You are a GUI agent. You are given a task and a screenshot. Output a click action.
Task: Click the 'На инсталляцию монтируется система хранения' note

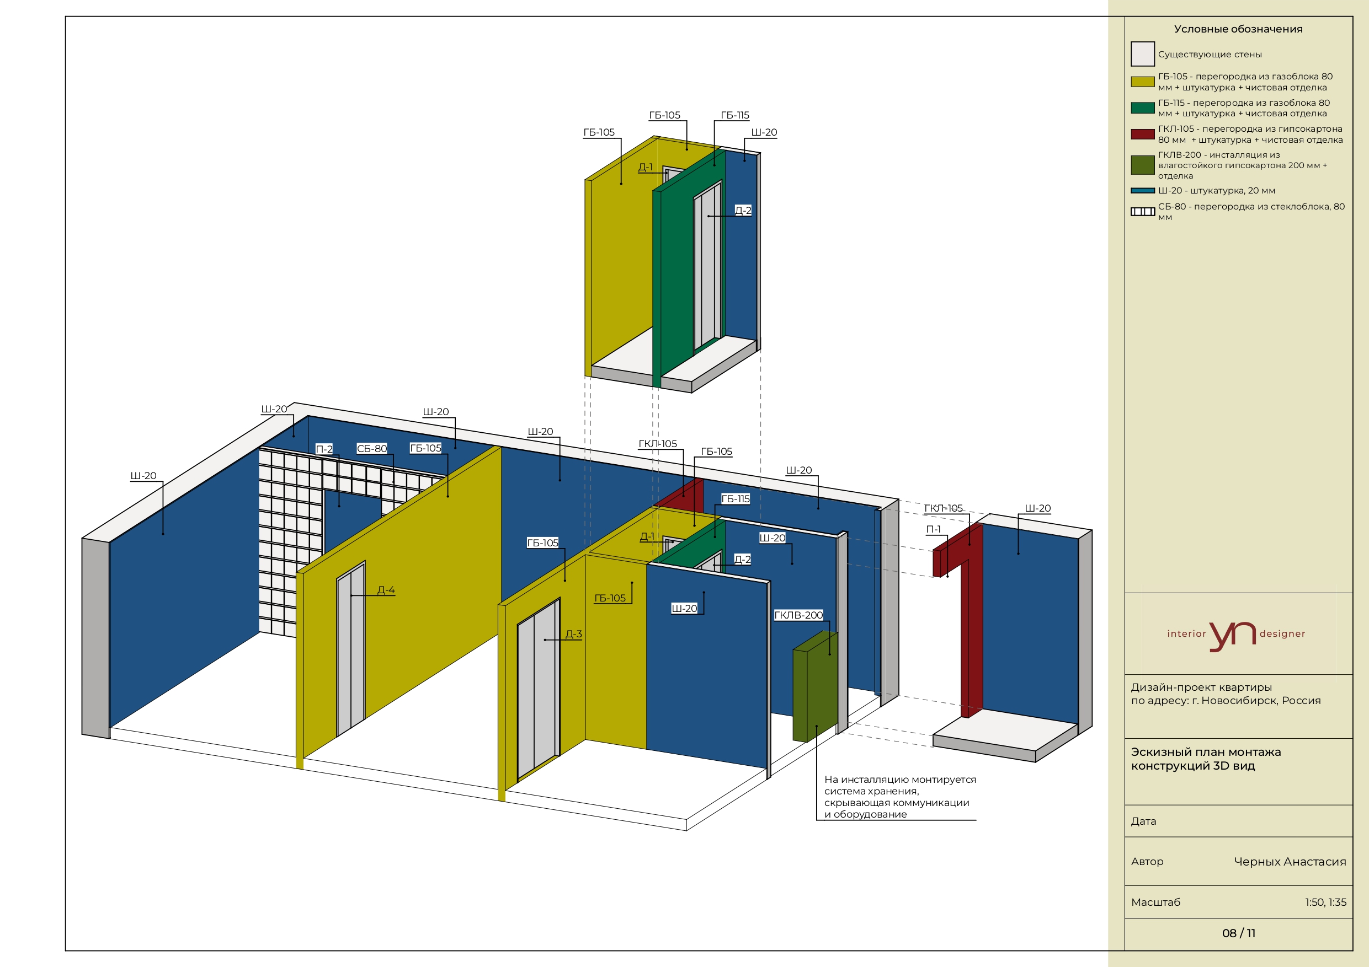(x=900, y=797)
